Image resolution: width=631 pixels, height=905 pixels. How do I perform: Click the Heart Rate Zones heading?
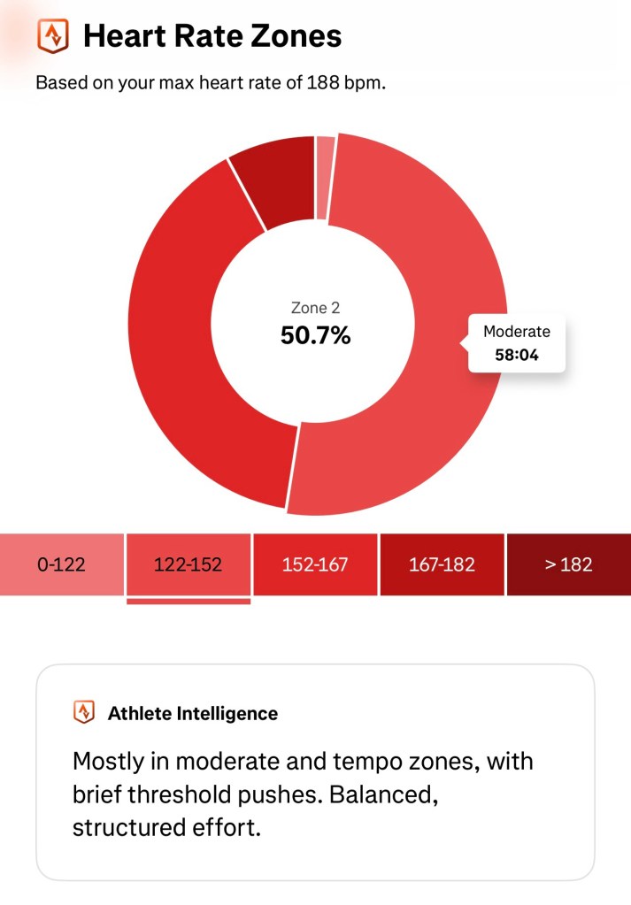(212, 35)
